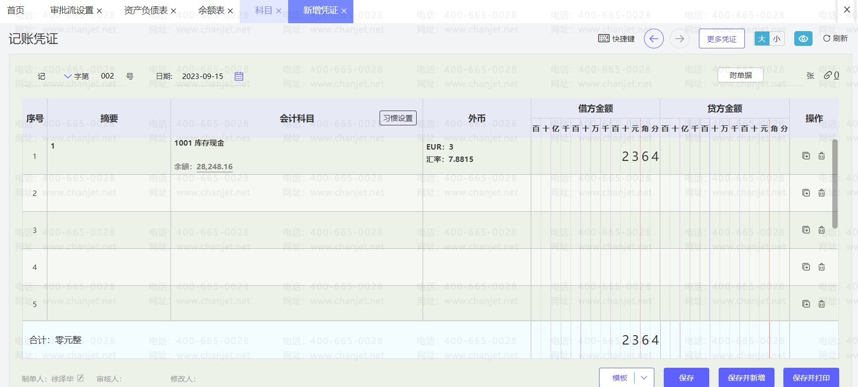This screenshot has height=387, width=858.
Task: Switch to the 余额表 tab
Action: pyautogui.click(x=211, y=10)
